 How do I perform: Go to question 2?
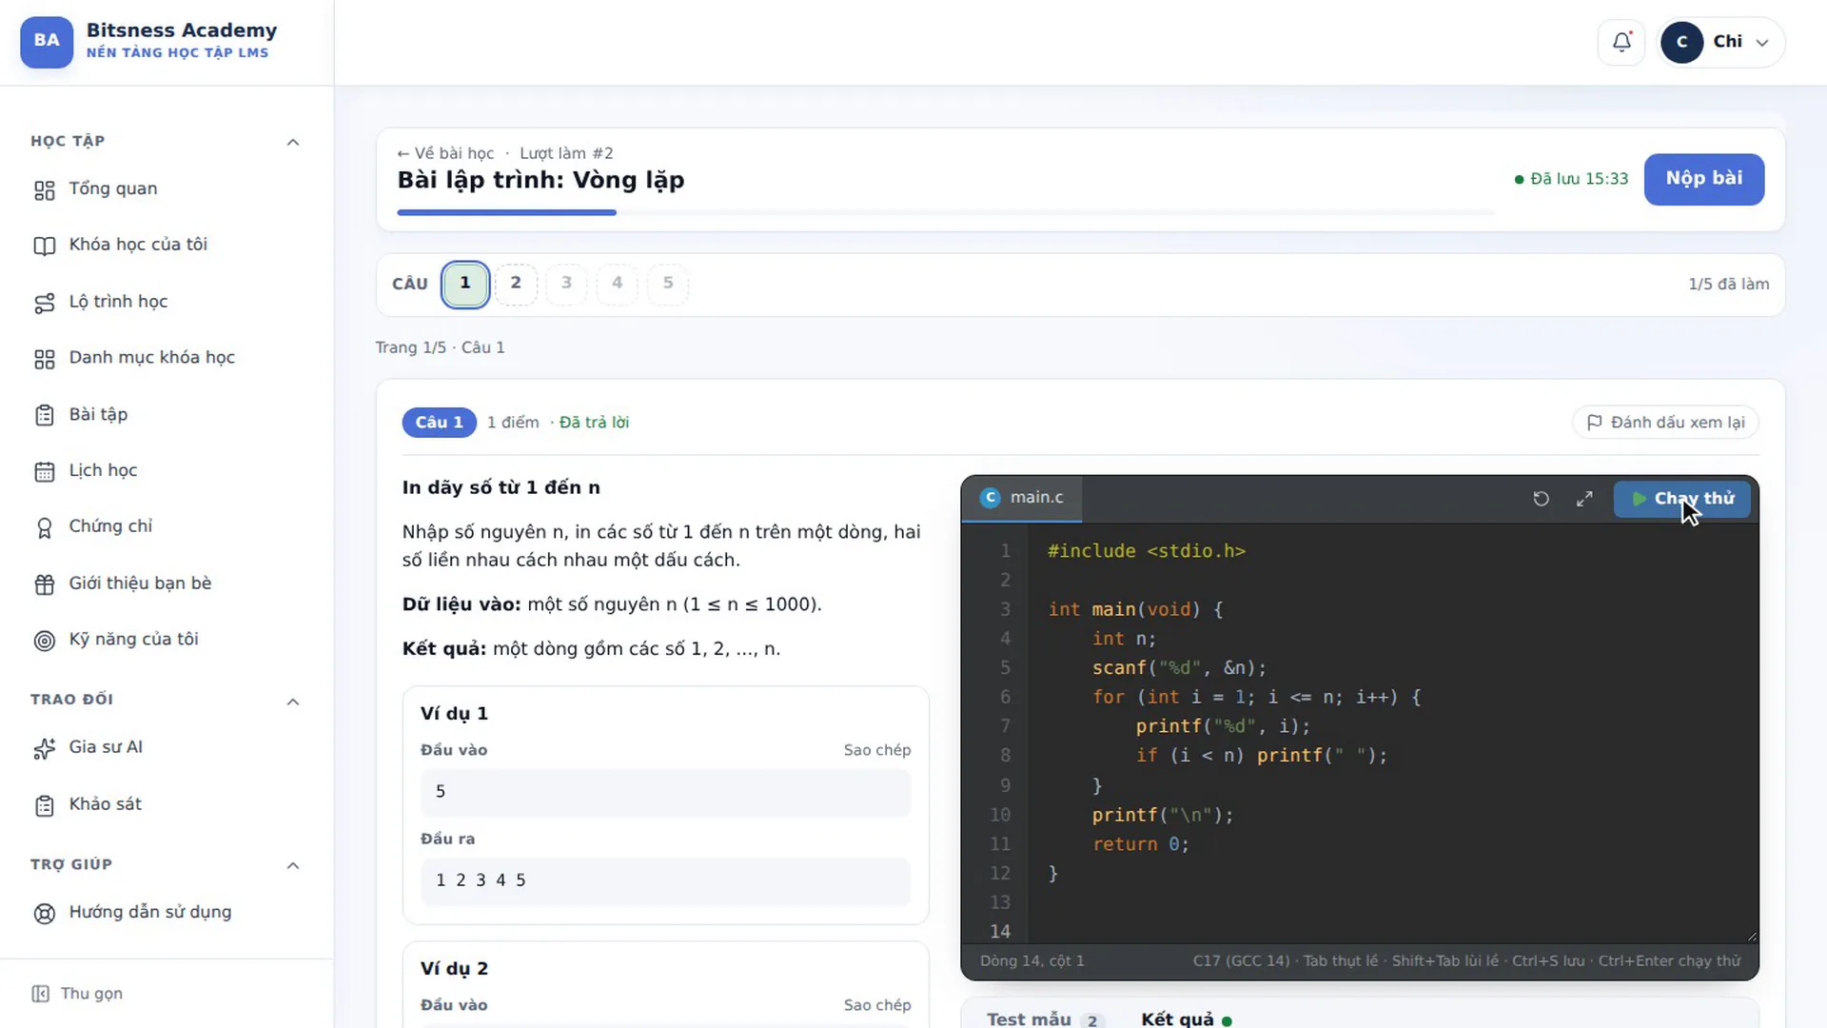[x=516, y=284]
